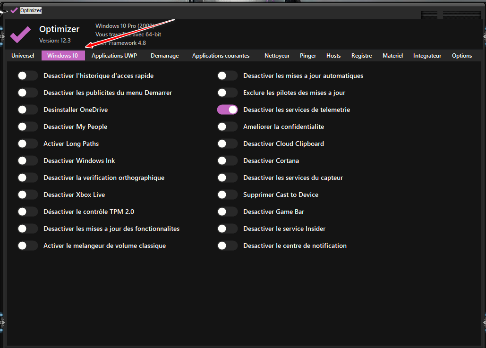Open the Universel tab

(x=23, y=56)
